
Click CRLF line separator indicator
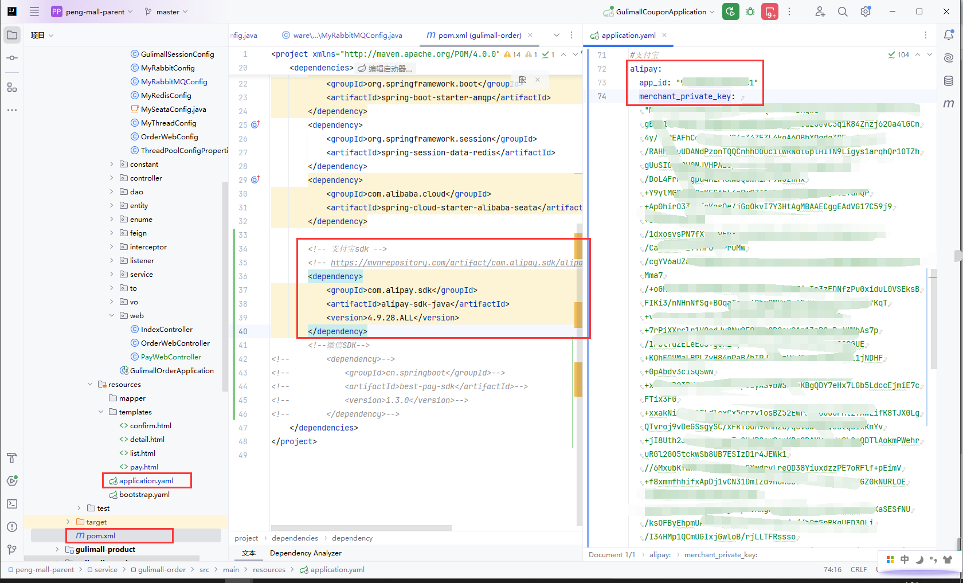point(859,569)
